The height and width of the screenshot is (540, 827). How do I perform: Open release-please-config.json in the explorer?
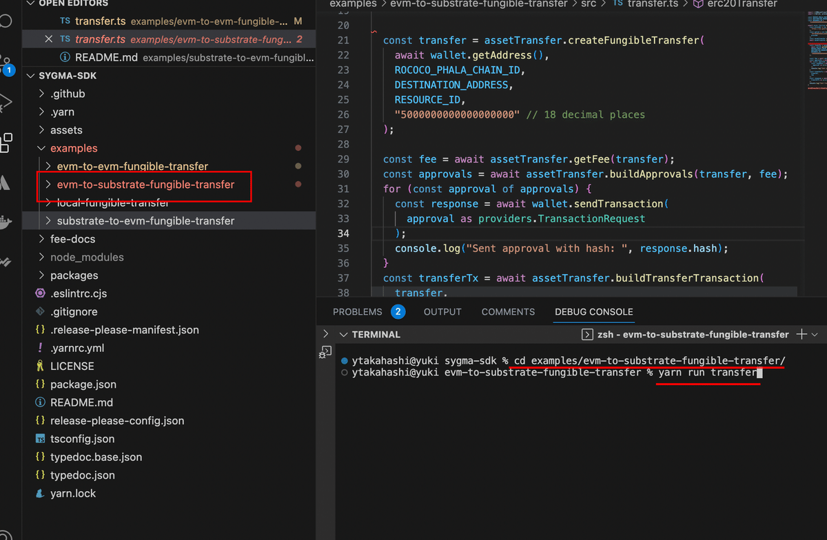pos(117,420)
